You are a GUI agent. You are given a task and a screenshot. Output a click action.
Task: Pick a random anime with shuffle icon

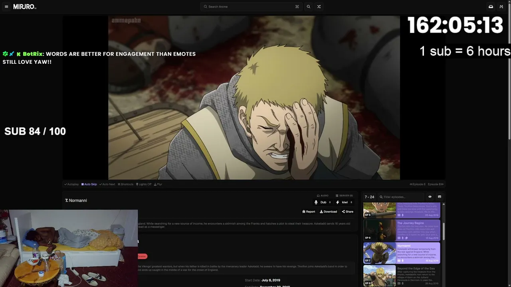319,7
